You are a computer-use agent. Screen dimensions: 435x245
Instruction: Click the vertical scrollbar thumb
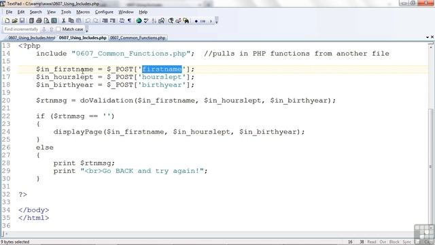pyautogui.click(x=430, y=167)
